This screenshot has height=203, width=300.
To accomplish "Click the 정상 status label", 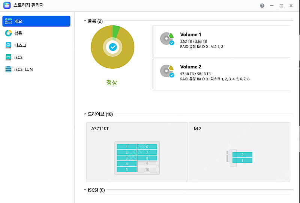I will point(112,82).
